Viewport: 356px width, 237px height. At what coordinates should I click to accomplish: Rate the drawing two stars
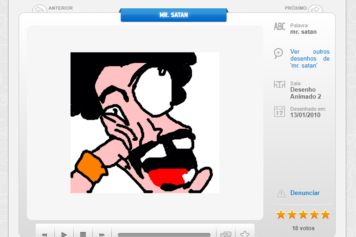[292, 214]
